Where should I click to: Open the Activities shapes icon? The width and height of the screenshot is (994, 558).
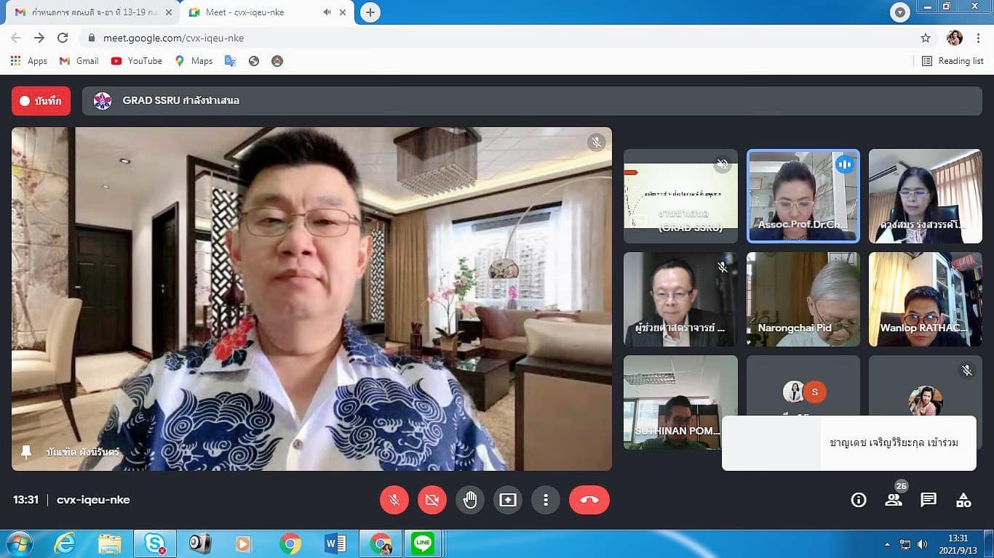pyautogui.click(x=963, y=500)
